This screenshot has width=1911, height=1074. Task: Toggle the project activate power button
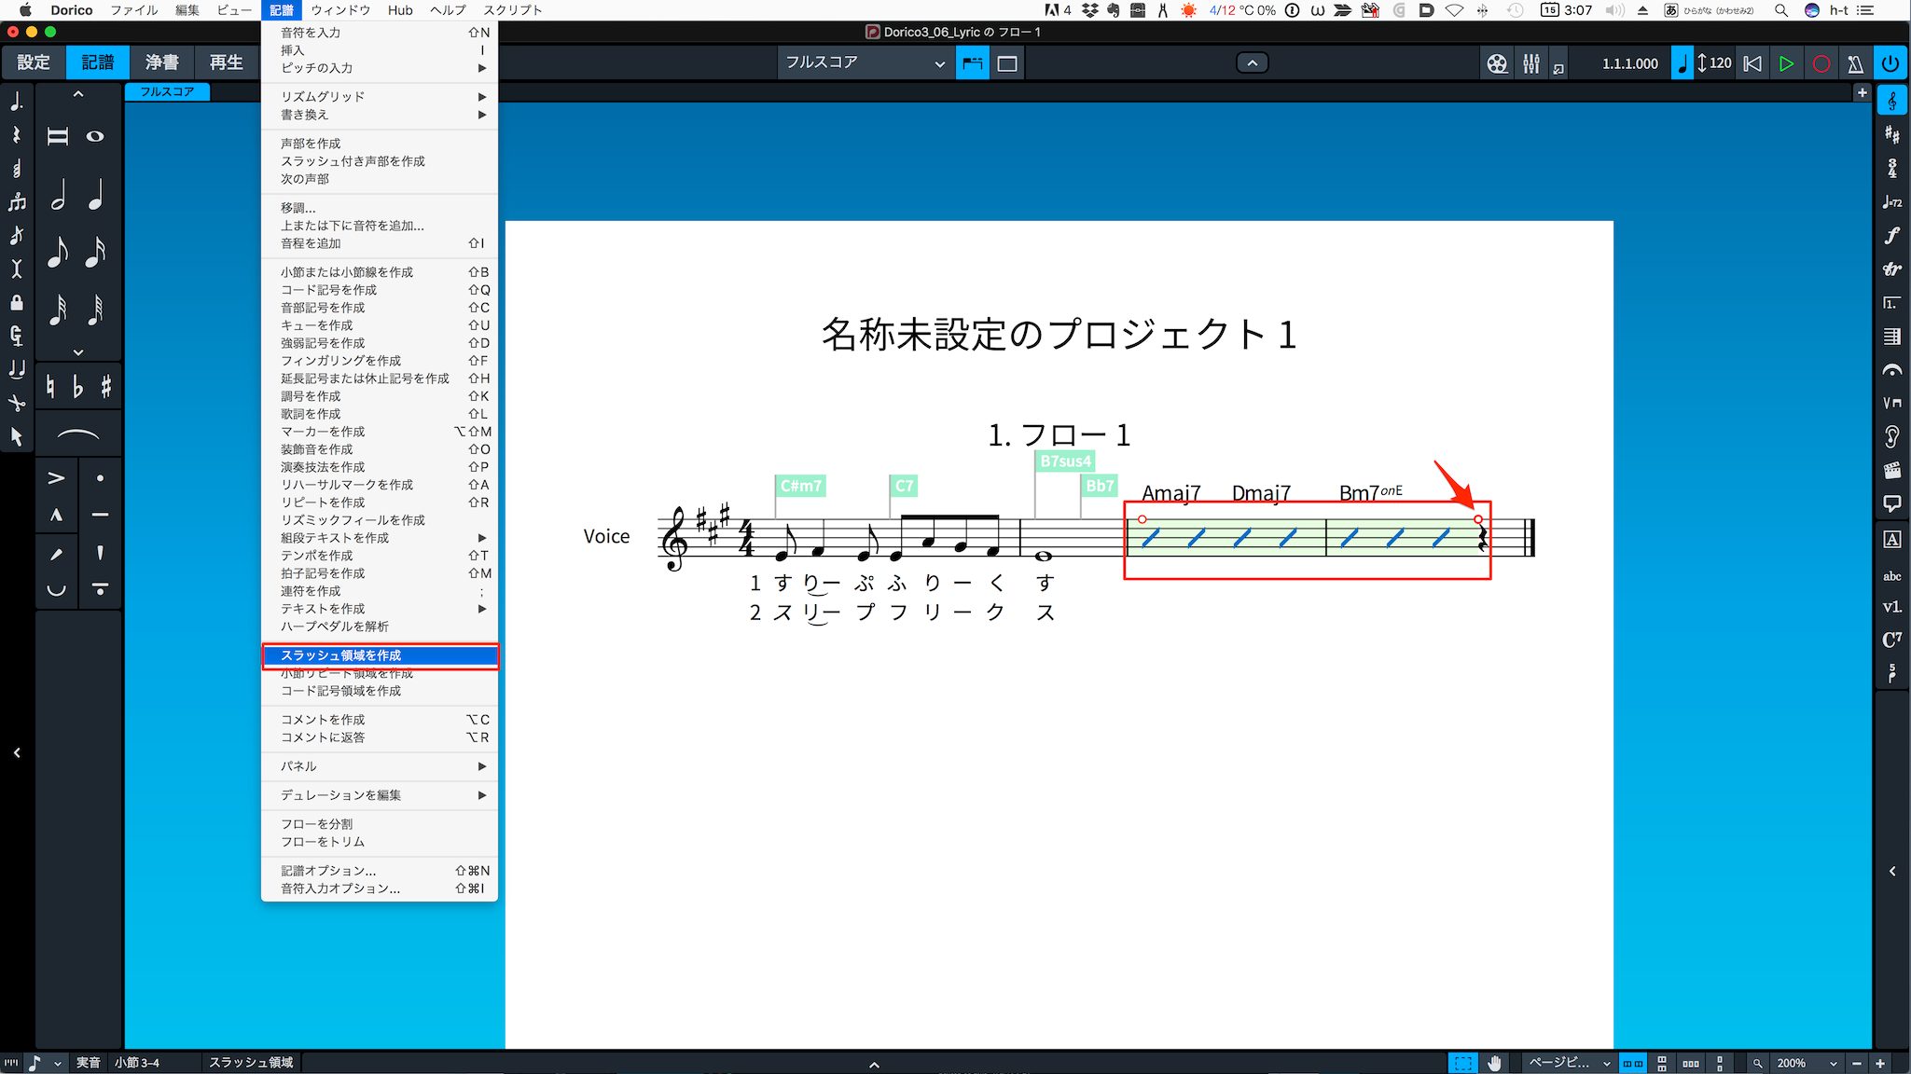1890,63
